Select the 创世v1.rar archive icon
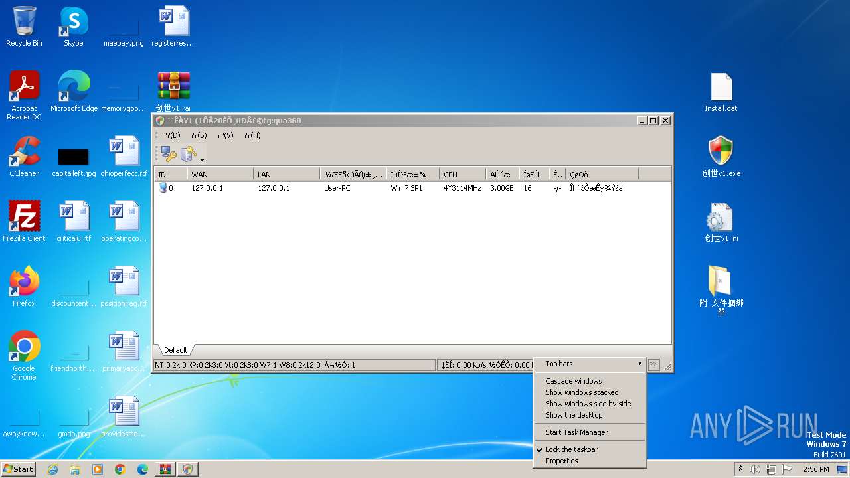 (174, 92)
